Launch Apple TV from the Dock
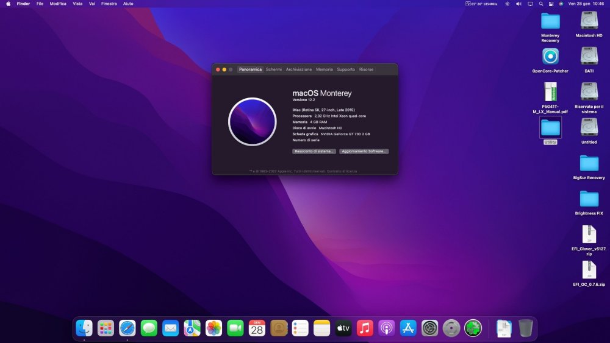 tap(343, 328)
